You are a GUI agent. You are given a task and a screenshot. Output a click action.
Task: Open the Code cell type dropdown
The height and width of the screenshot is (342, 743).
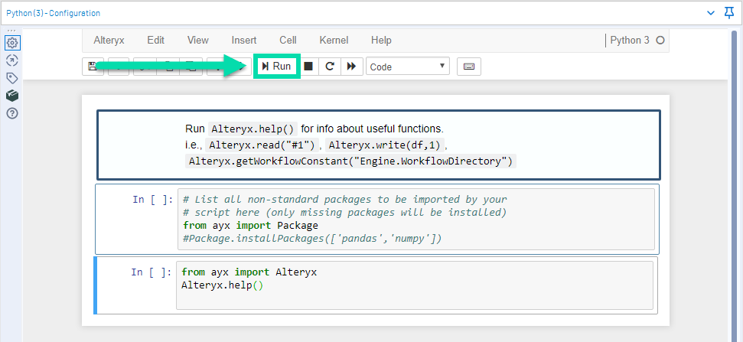coord(408,67)
